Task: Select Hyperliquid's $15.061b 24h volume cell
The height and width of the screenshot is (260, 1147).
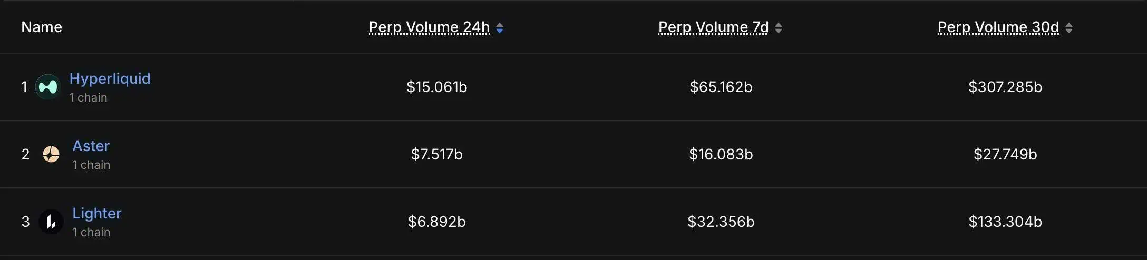Action: pos(436,87)
